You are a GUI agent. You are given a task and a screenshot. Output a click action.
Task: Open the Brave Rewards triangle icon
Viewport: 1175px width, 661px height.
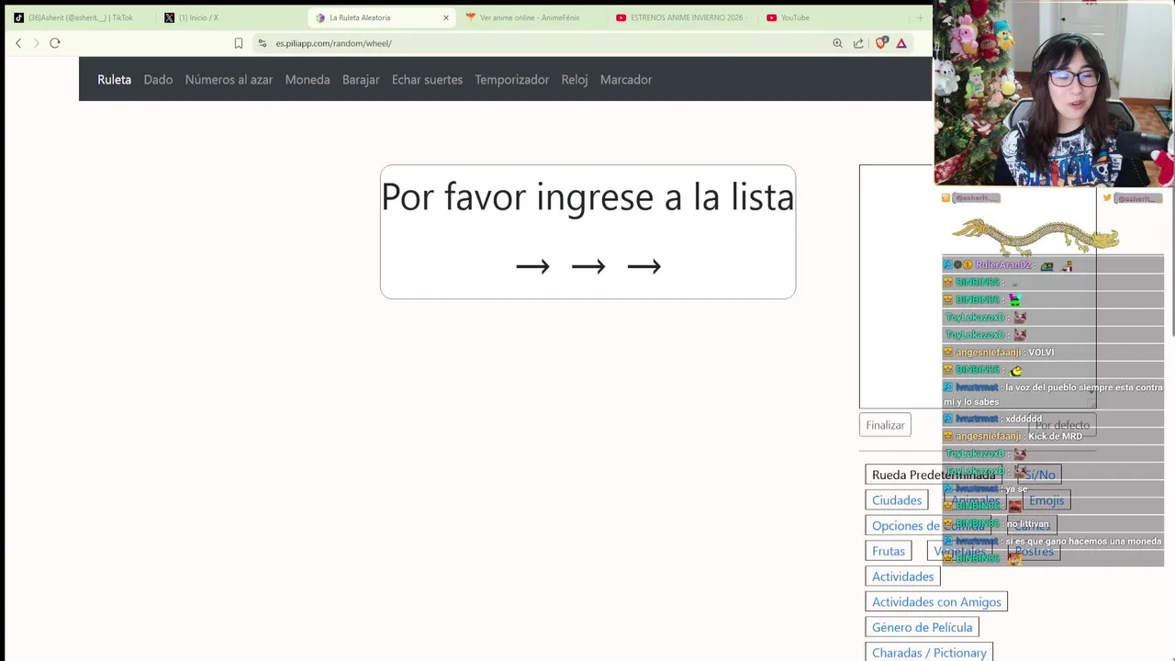point(901,43)
